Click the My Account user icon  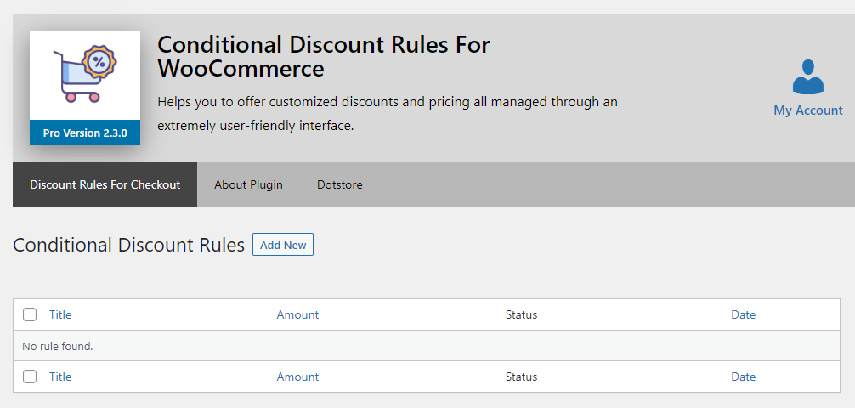tap(807, 76)
